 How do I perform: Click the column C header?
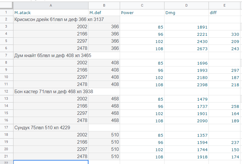click(142, 5)
